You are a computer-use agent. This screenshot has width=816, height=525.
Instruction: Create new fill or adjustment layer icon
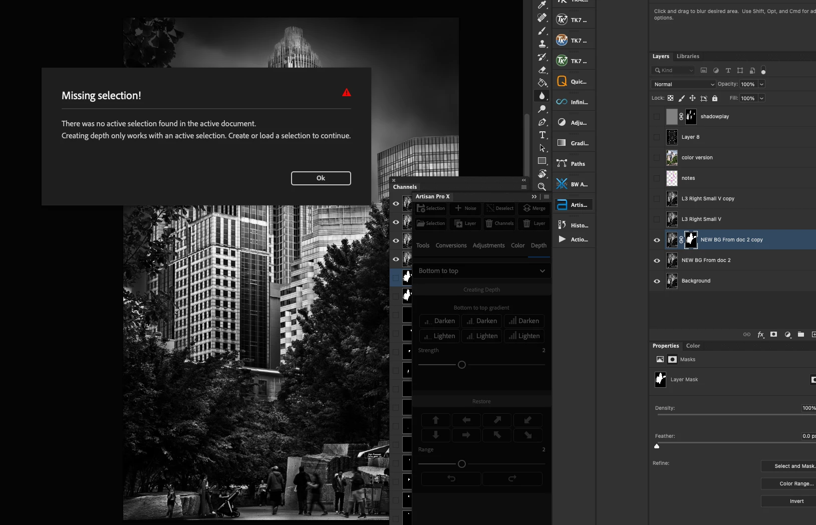pyautogui.click(x=787, y=335)
